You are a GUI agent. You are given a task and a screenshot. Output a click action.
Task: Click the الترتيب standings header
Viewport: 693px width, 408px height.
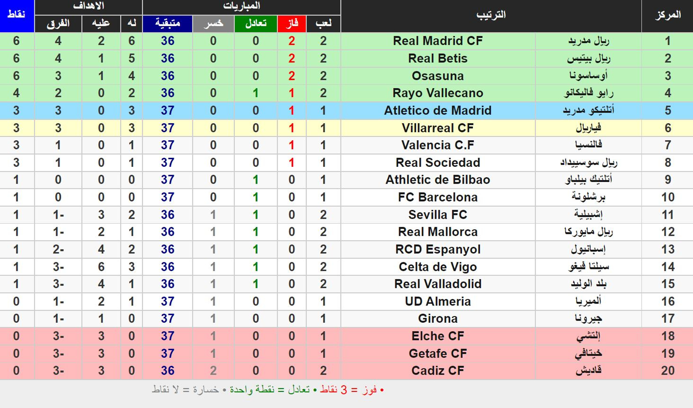(491, 16)
